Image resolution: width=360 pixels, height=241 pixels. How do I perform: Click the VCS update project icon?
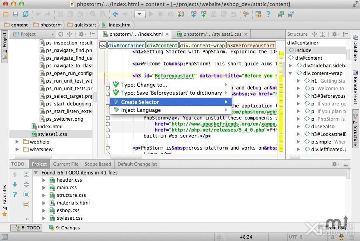tap(194, 14)
